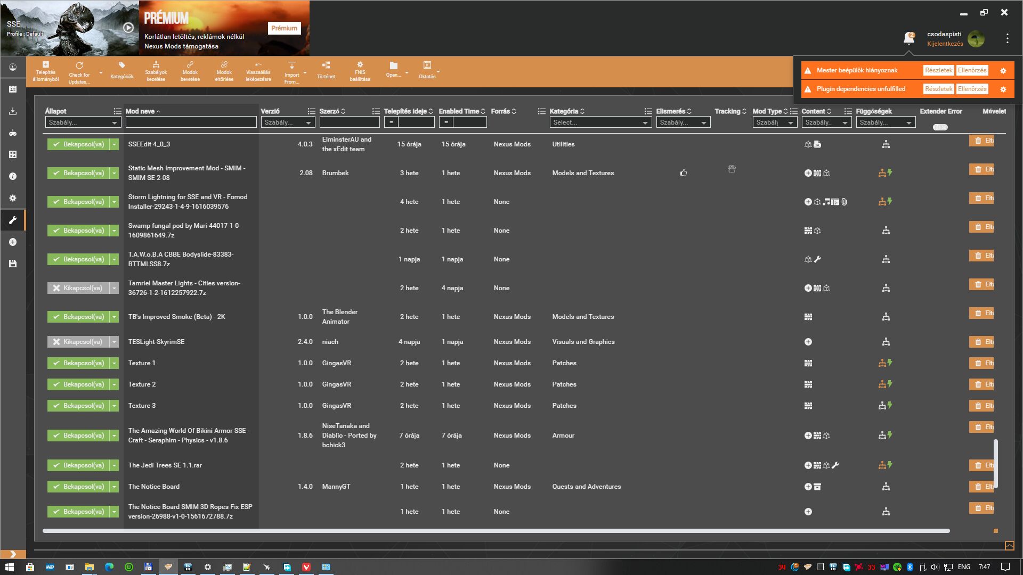The width and height of the screenshot is (1023, 575).
Task: Open Mod Type filter dropdown
Action: (x=775, y=122)
